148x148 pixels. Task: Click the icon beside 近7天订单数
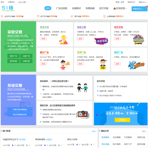point(38,16)
